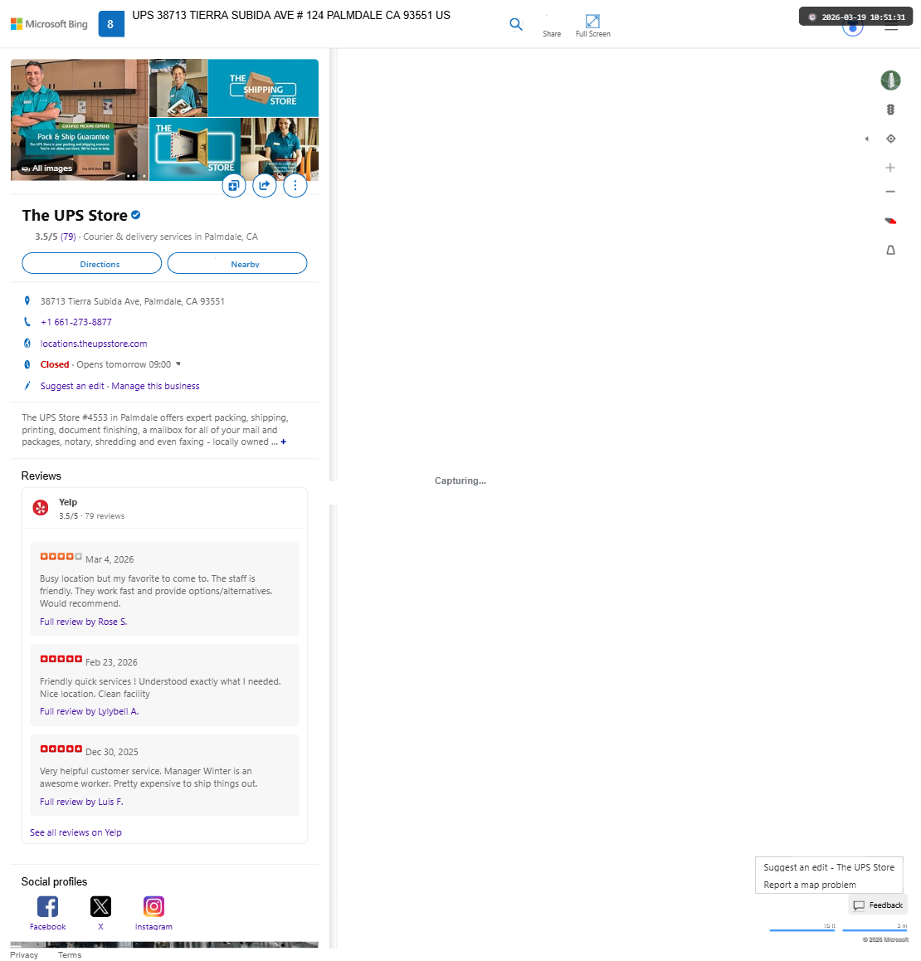The height and width of the screenshot is (961, 921).
Task: Open the user profile avatar
Action: 852,27
